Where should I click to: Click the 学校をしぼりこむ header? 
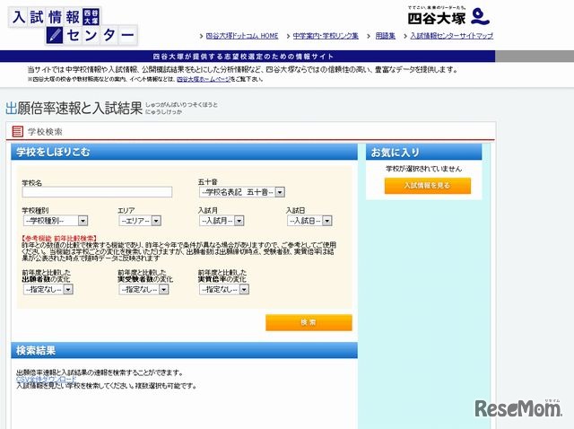(184, 152)
